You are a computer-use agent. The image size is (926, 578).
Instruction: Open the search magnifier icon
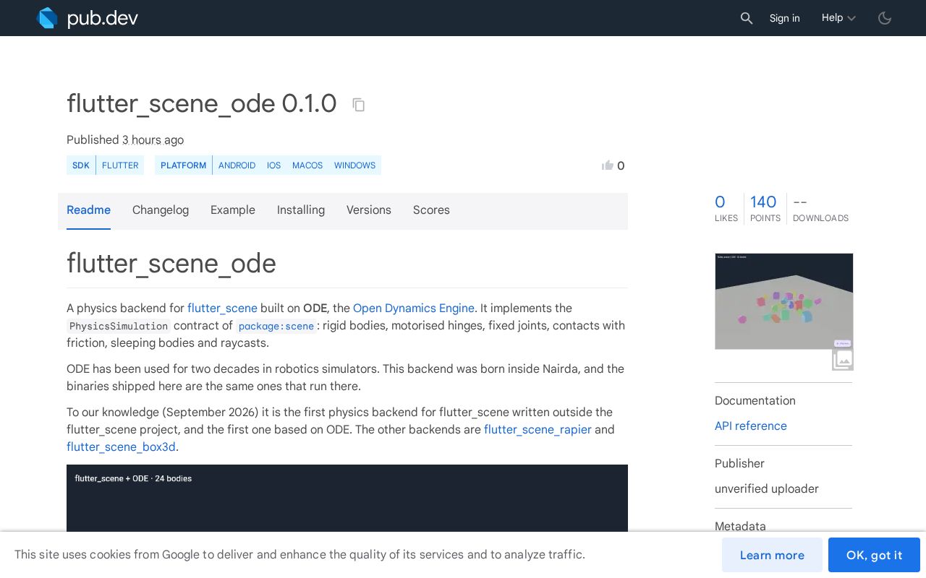[747, 18]
